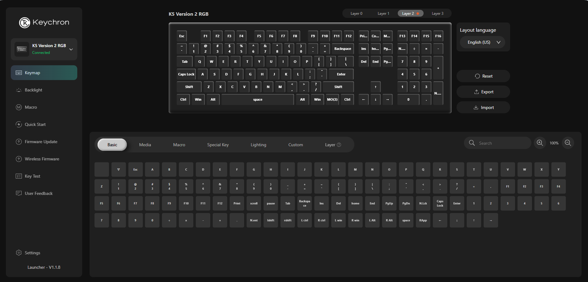Click the Export button
588x282 pixels.
[x=483, y=92]
